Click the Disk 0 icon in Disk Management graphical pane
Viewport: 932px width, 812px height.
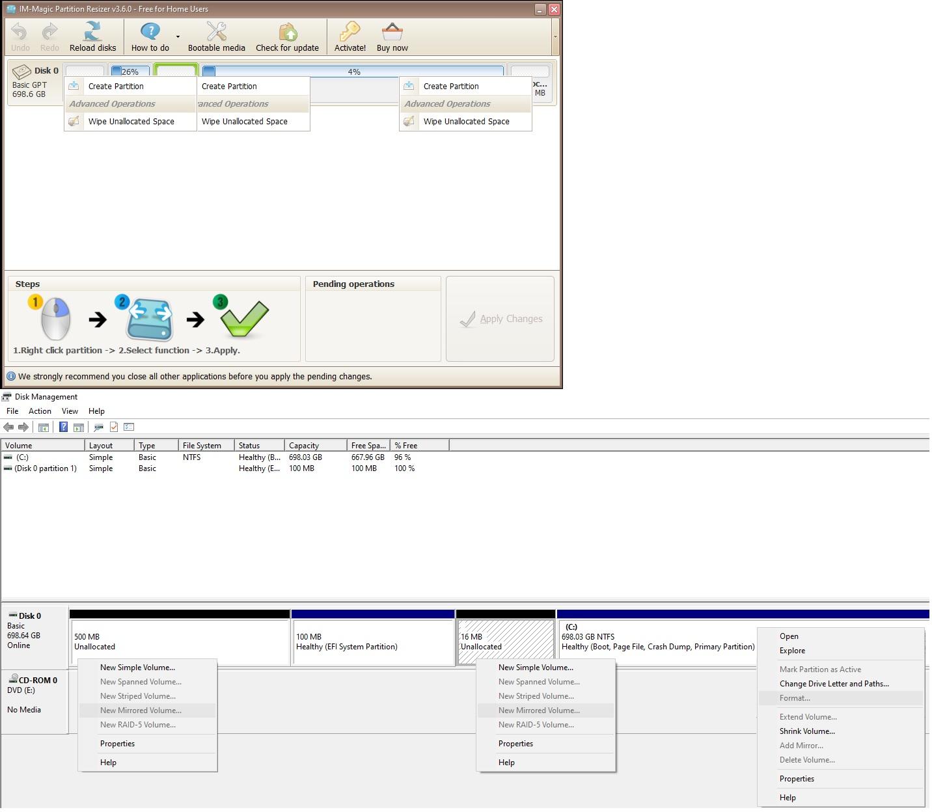(x=12, y=616)
